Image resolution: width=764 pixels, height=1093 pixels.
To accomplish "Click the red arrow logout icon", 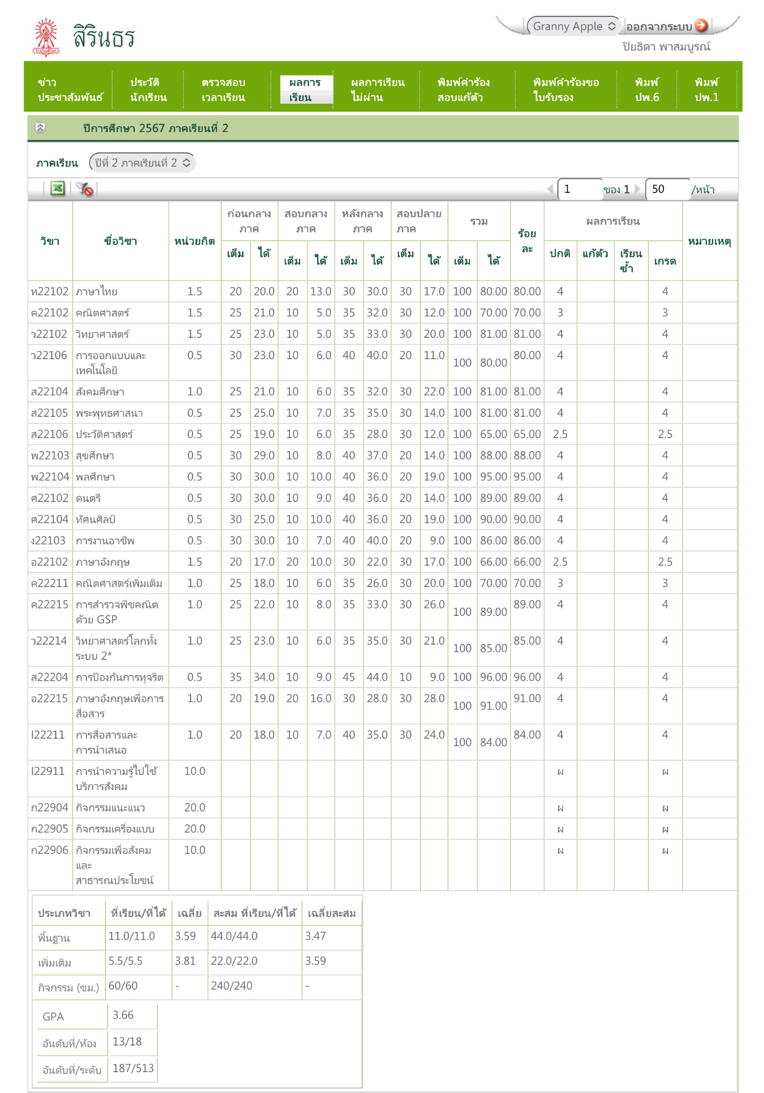I will pos(701,25).
